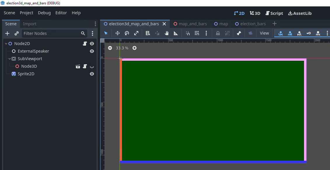Toggle the rec auto-key button
This screenshot has width=330, height=170.
[318, 33]
